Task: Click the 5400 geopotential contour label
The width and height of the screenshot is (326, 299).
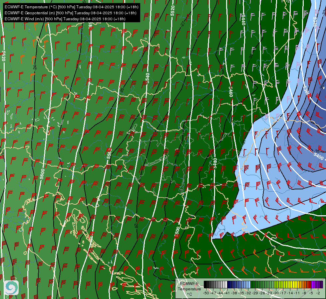Action: (319, 156)
